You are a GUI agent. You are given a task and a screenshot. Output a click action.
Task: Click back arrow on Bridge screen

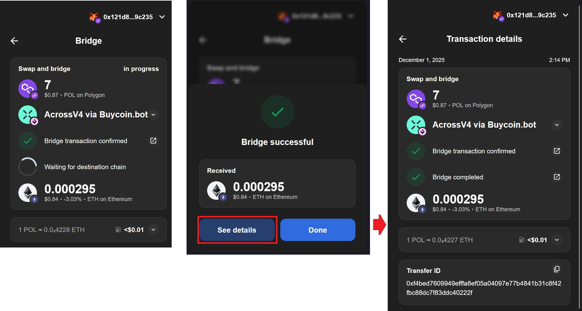(x=14, y=41)
